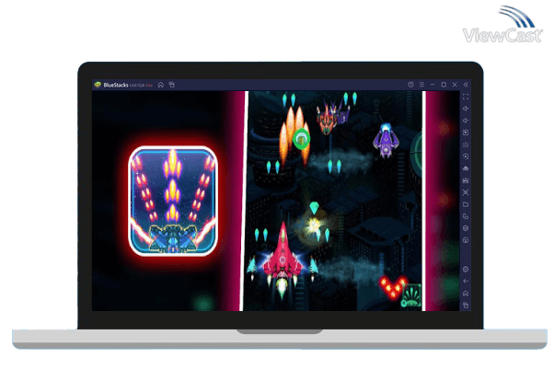
Task: Enter full screen mode from sidebar
Action: click(x=466, y=97)
